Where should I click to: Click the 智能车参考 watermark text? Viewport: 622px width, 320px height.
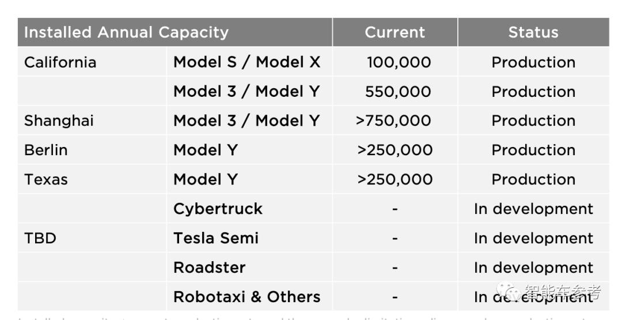(x=562, y=292)
